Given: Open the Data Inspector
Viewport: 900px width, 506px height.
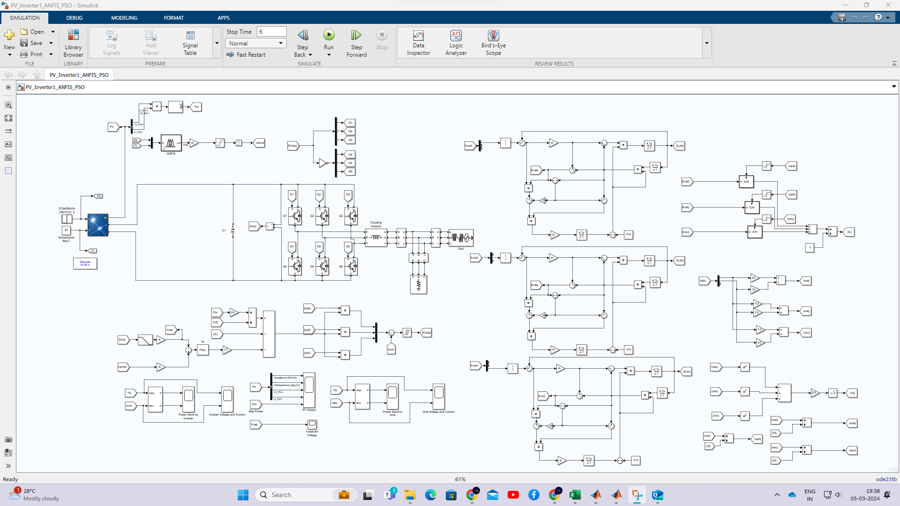Looking at the screenshot, I should pyautogui.click(x=418, y=42).
